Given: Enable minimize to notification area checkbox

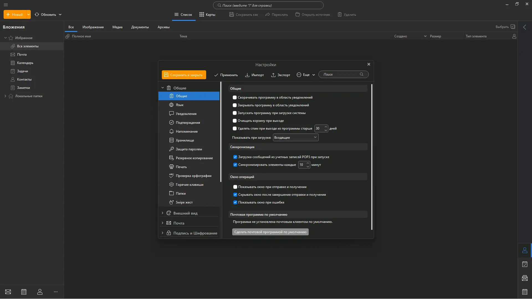Looking at the screenshot, I should pyautogui.click(x=235, y=97).
